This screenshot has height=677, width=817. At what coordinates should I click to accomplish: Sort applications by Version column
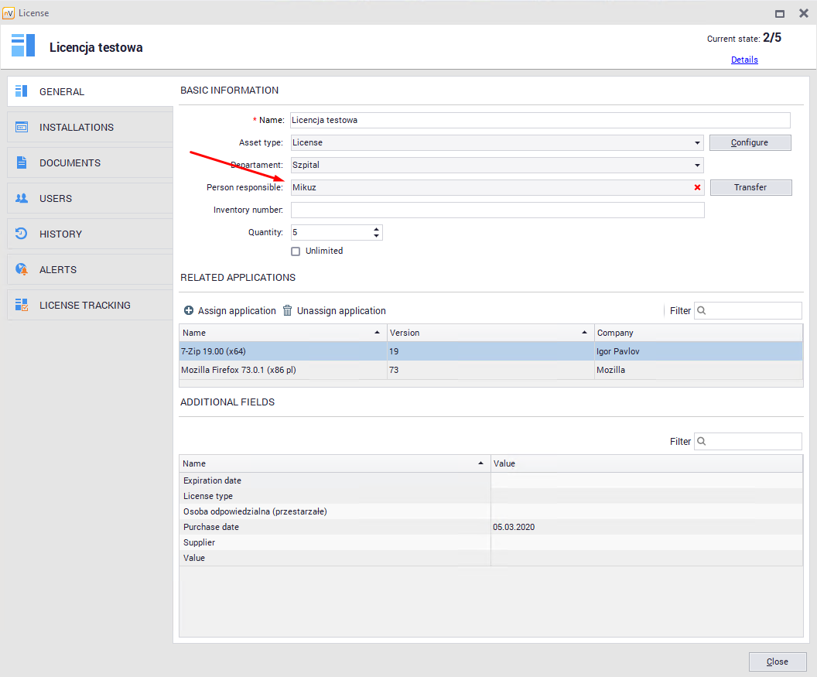click(491, 333)
